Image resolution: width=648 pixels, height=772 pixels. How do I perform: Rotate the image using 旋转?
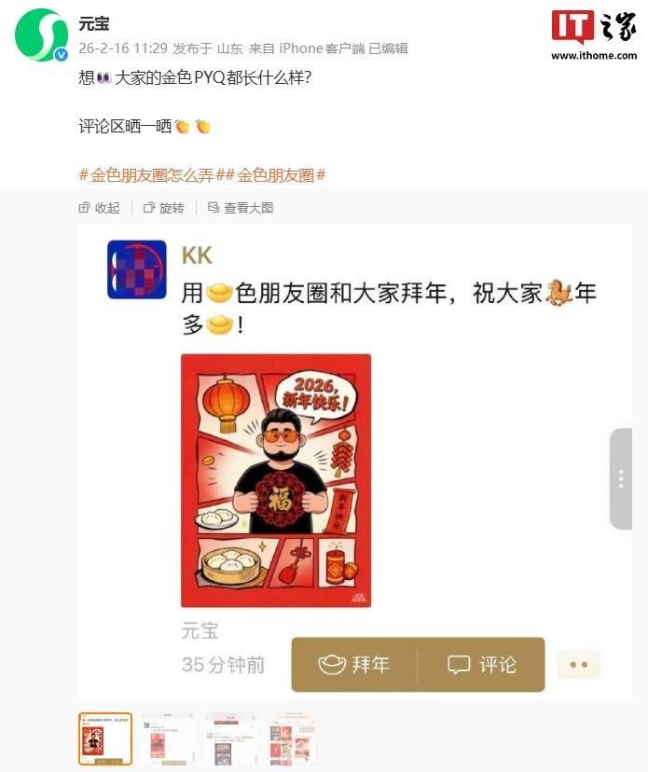[x=163, y=208]
